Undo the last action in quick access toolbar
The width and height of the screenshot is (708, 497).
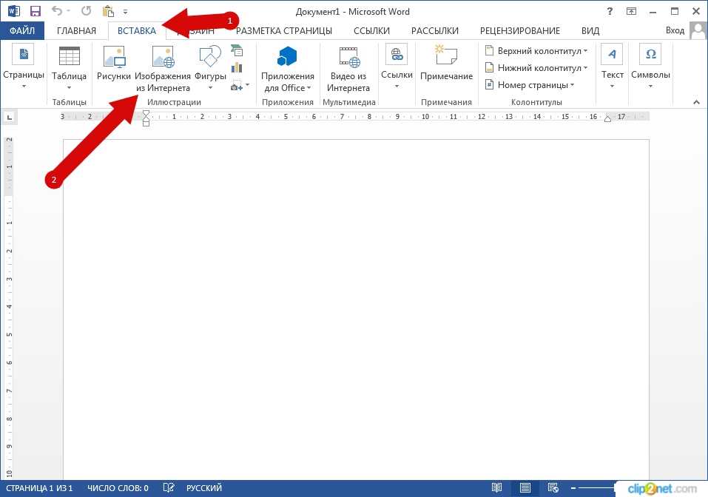[56, 10]
